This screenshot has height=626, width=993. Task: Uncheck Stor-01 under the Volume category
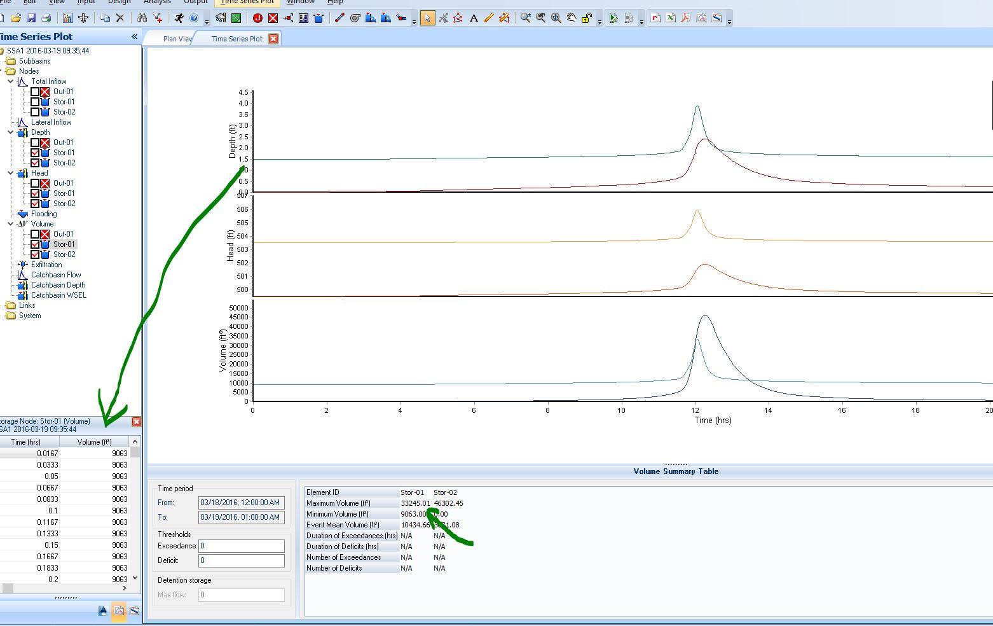click(x=36, y=244)
